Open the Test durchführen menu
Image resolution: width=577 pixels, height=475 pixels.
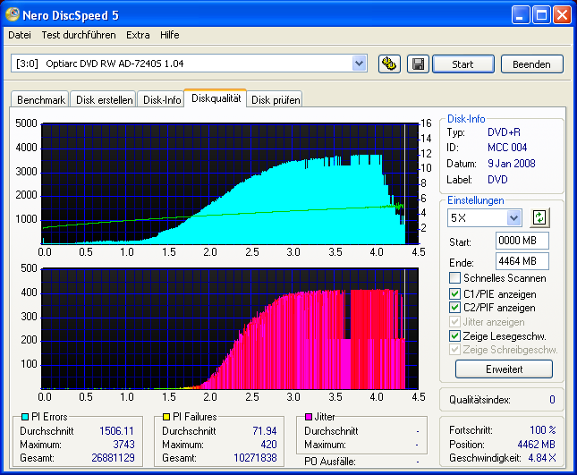[x=79, y=35]
